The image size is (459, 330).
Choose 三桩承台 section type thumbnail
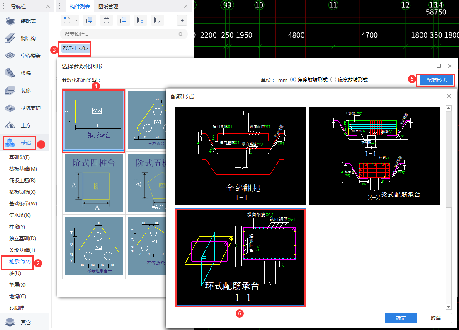pos(147,120)
